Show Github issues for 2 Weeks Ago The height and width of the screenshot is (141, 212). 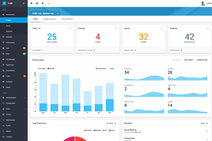[202, 60]
